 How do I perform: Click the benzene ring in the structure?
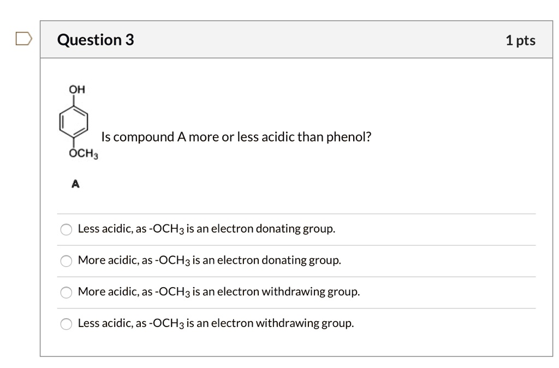tap(75, 122)
